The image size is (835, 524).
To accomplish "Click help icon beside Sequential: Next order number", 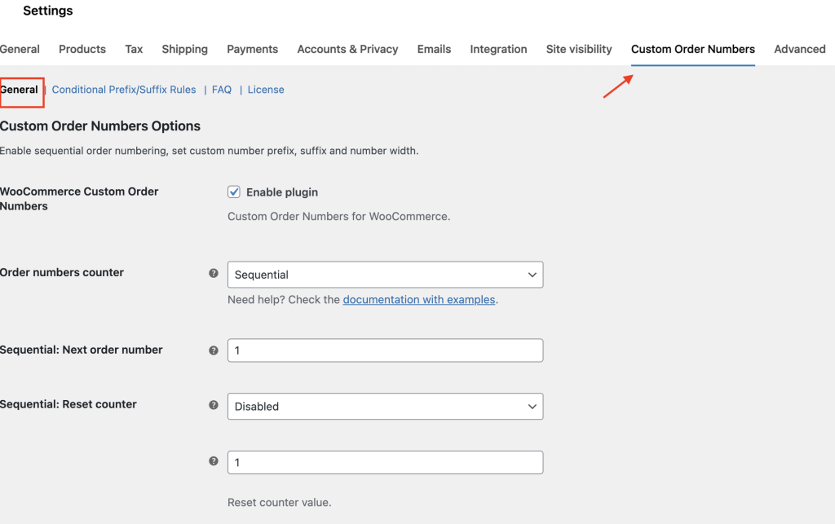I will (214, 350).
